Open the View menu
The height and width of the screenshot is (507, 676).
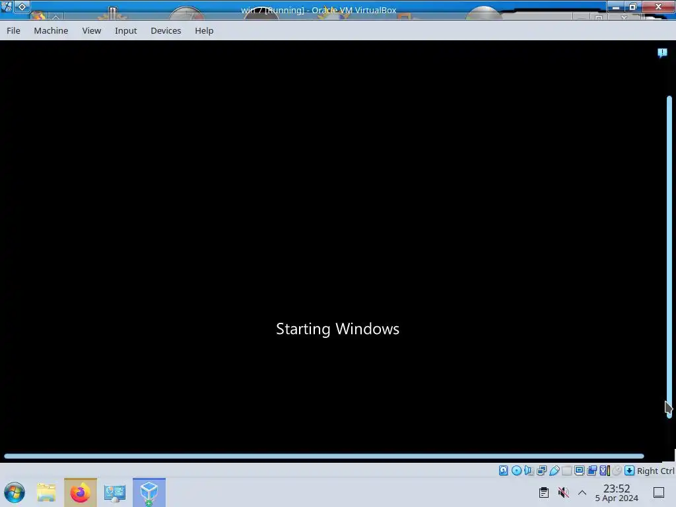(x=91, y=30)
